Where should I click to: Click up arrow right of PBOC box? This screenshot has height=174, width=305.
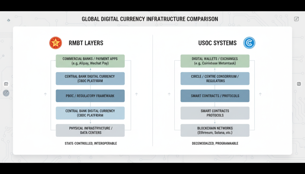click(136, 94)
